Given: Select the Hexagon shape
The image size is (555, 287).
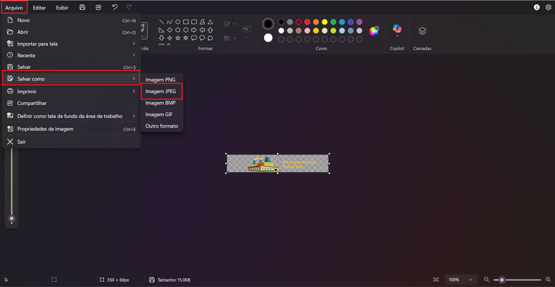Looking at the screenshot, I should pos(186,30).
